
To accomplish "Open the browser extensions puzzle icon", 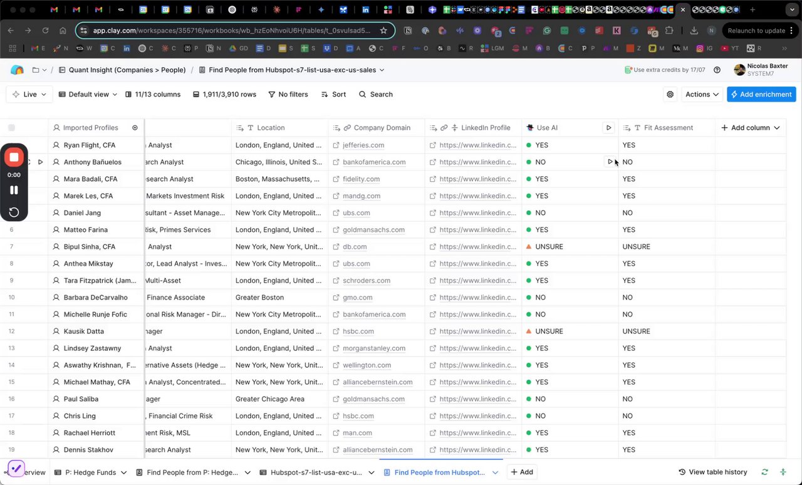I will pos(669,31).
